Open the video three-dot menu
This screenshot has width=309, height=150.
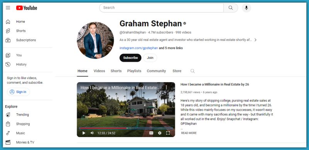click(x=166, y=88)
